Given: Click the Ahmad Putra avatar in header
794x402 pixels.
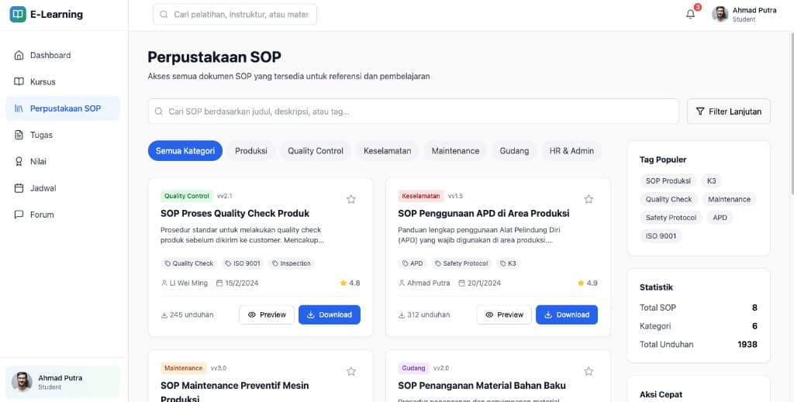Looking at the screenshot, I should pos(720,14).
